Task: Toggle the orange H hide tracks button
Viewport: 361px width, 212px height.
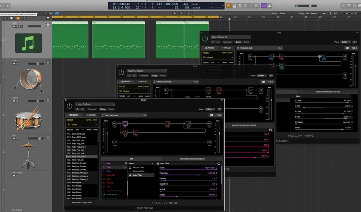Action: pyautogui.click(x=18, y=18)
